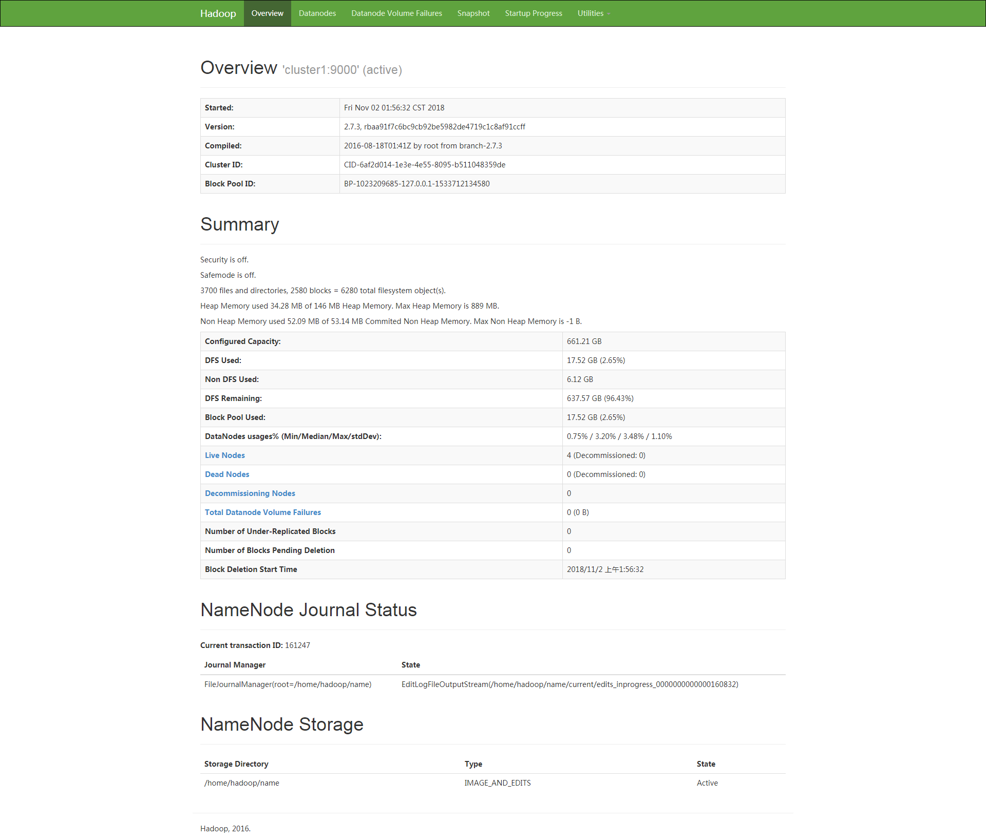Click the Datanode Volume Failures icon
The height and width of the screenshot is (839, 986).
[397, 13]
